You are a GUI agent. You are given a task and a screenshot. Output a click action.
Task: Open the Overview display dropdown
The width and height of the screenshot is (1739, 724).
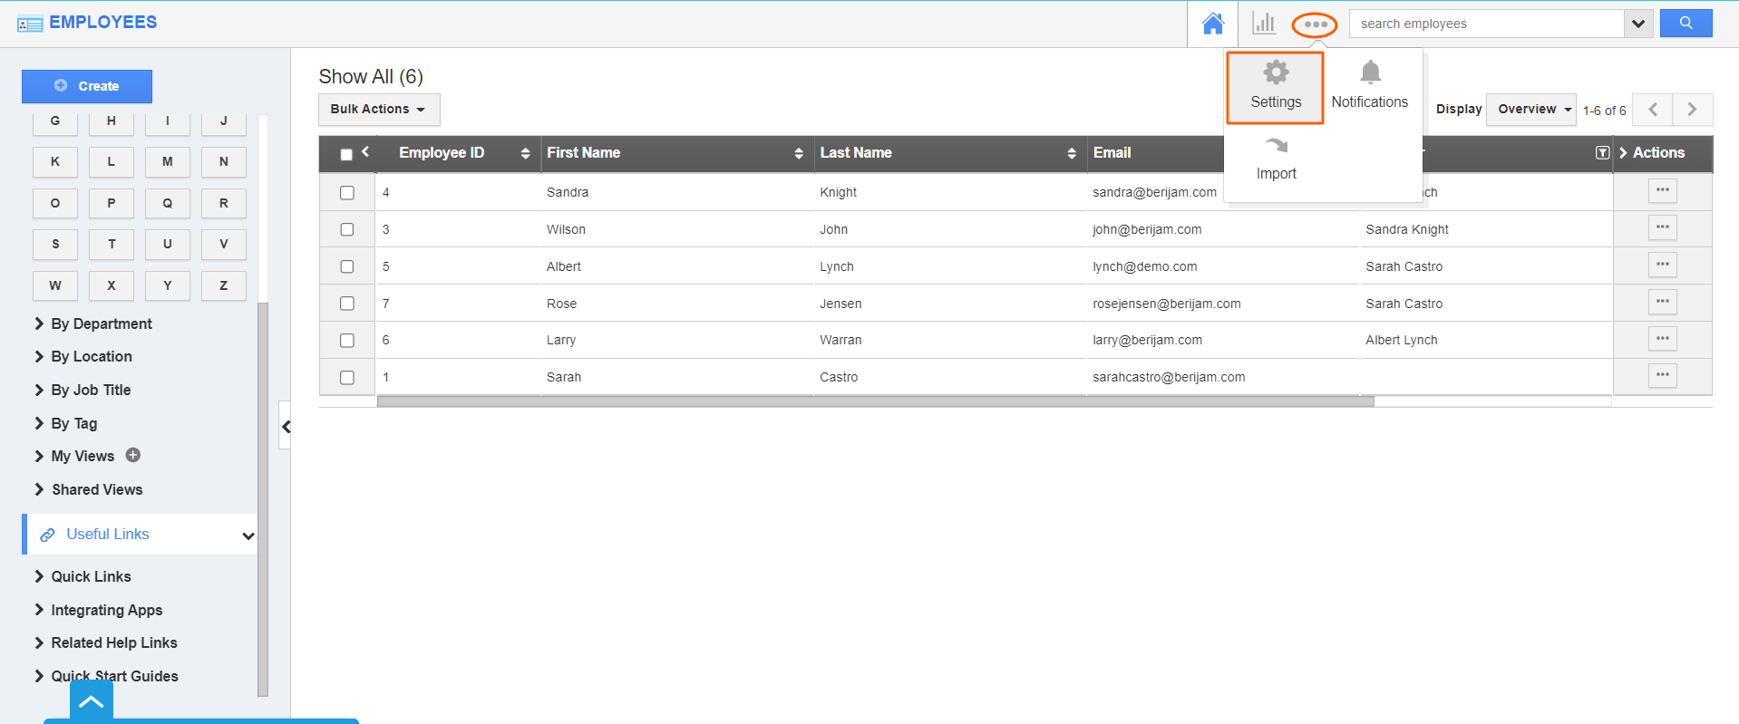pos(1531,110)
